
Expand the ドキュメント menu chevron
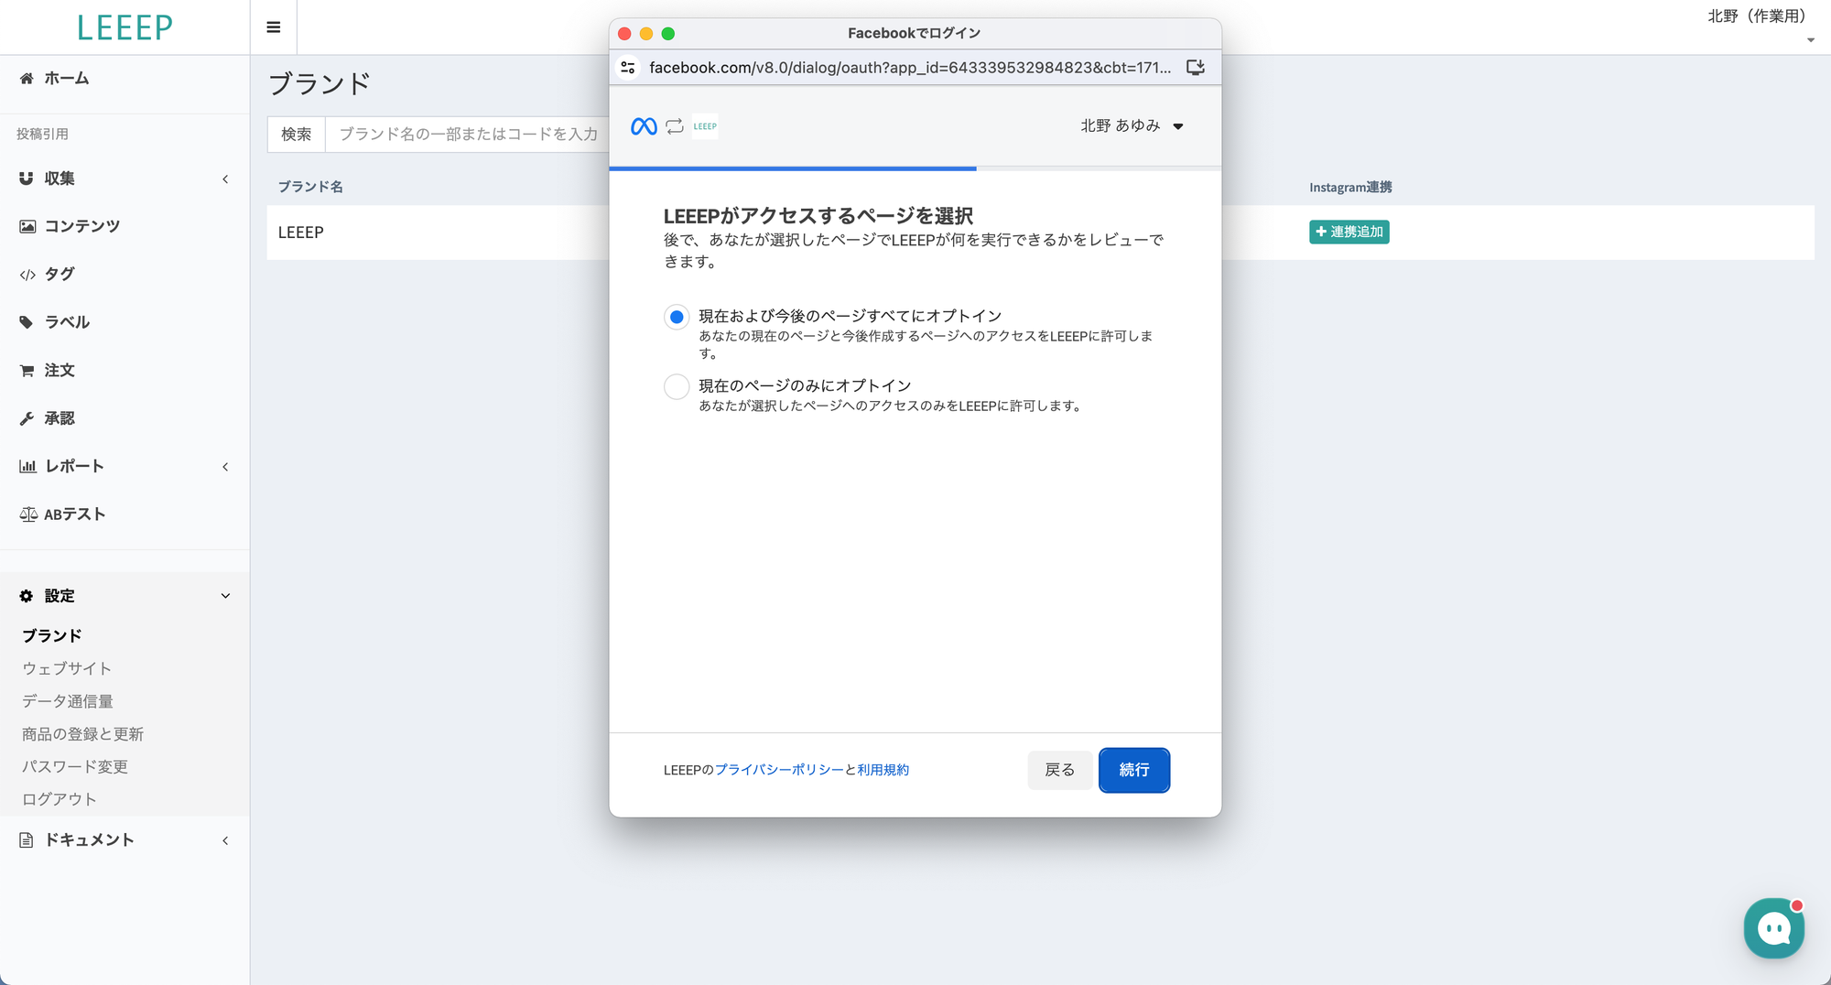click(x=225, y=840)
